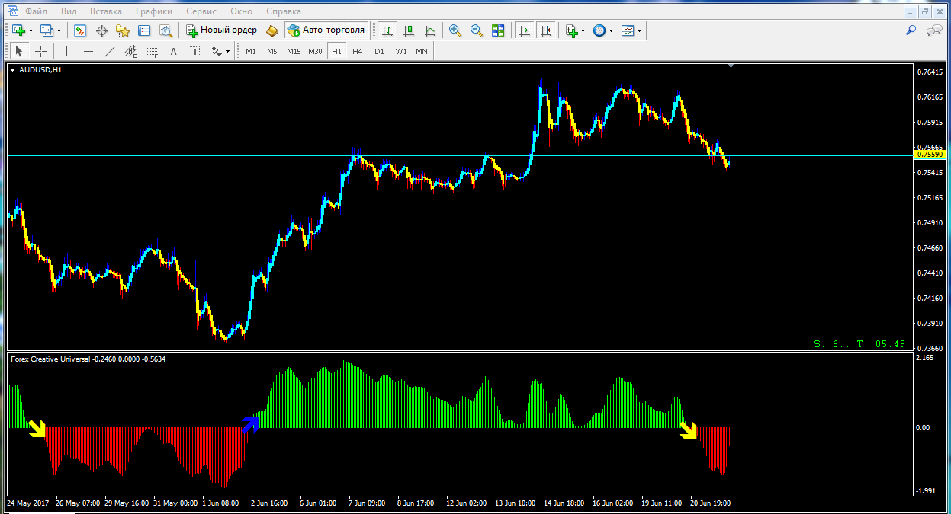Zoom in on the chart using the magnifier
This screenshot has height=514, width=951.
455,30
